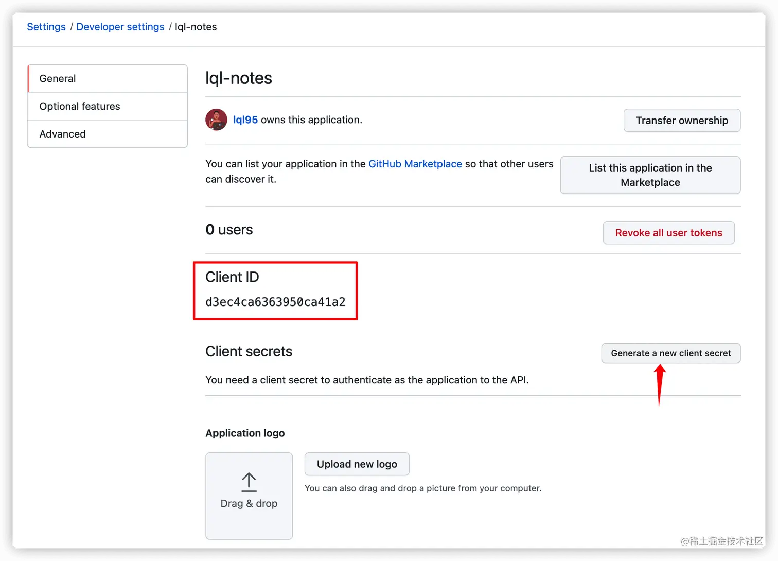Image resolution: width=778 pixels, height=561 pixels.
Task: Click the Client secrets heading
Action: click(249, 351)
